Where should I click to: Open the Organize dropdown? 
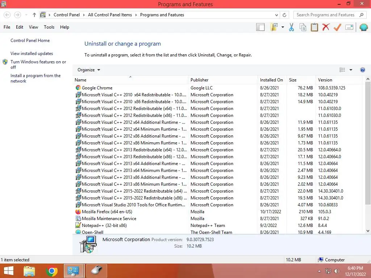tap(89, 70)
